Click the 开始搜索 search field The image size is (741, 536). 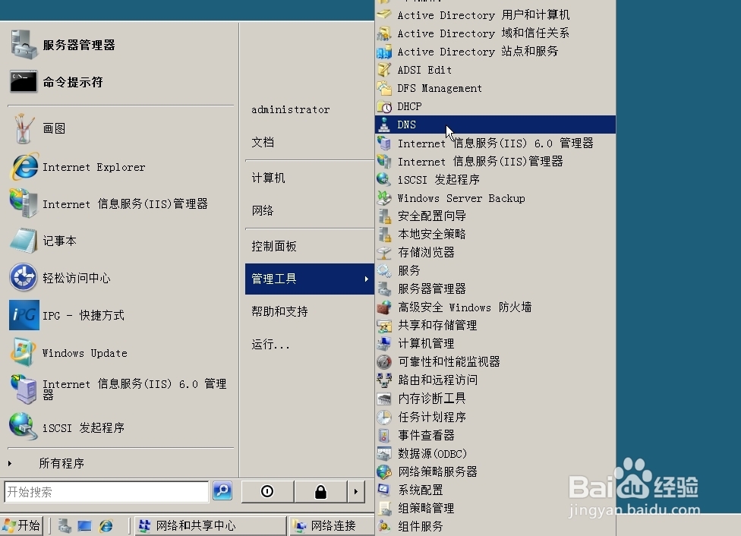pyautogui.click(x=106, y=492)
